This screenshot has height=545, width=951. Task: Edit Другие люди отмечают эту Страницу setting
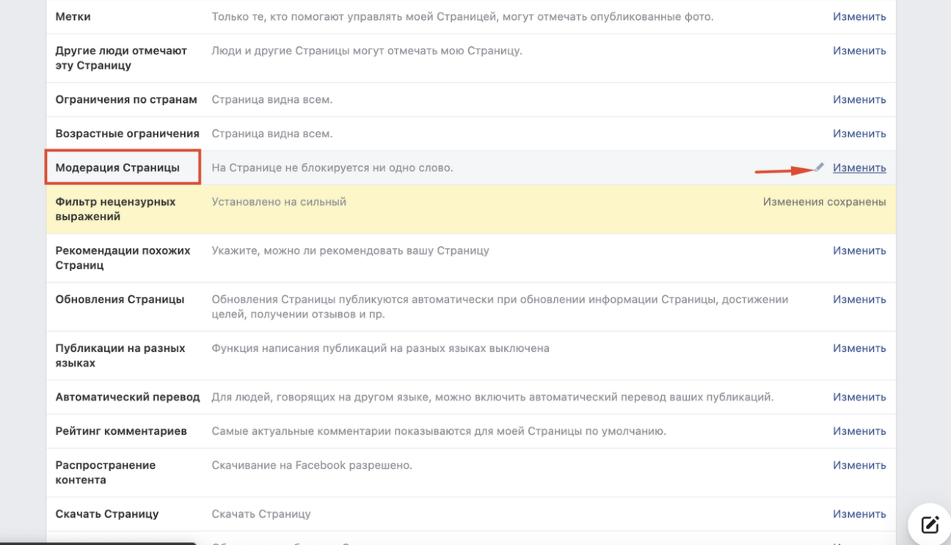859,51
